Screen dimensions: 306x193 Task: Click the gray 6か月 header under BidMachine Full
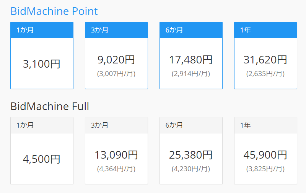tap(191, 125)
